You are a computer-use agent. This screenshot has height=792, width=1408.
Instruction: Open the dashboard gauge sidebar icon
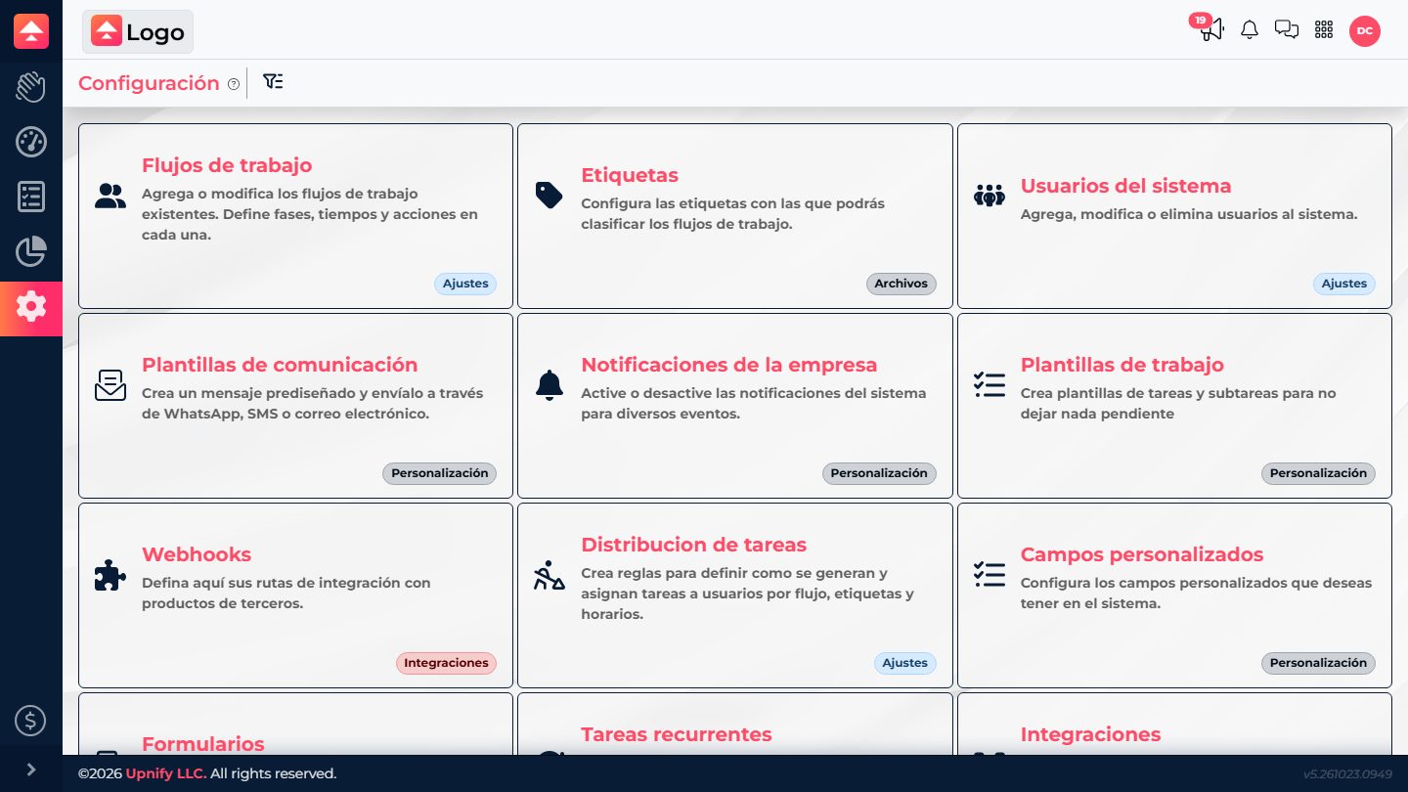tap(31, 142)
